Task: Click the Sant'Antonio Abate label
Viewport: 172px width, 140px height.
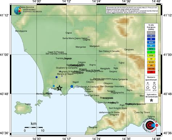Action: click(118, 108)
